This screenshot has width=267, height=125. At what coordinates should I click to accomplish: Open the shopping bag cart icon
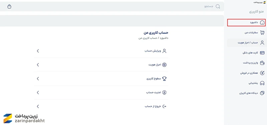tap(10, 7)
